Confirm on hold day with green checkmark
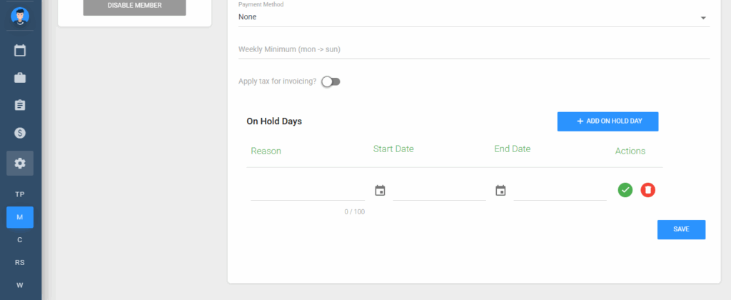This screenshot has width=731, height=300. 625,190
